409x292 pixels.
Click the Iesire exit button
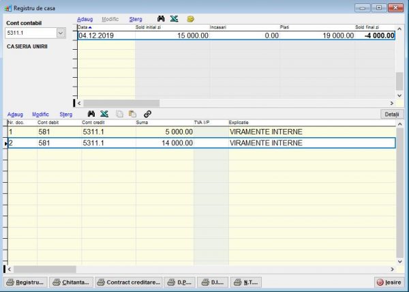(x=389, y=282)
